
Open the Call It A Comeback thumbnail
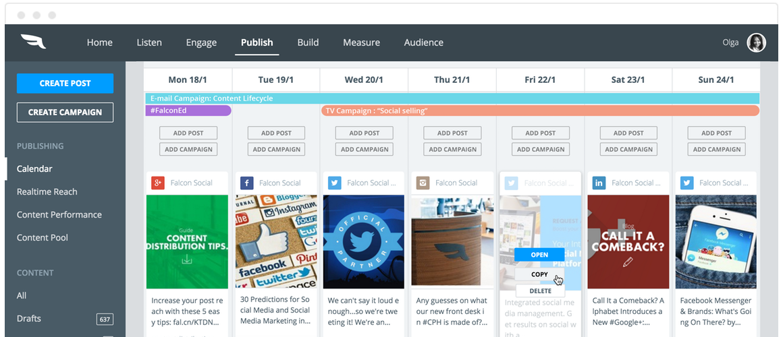pos(628,242)
